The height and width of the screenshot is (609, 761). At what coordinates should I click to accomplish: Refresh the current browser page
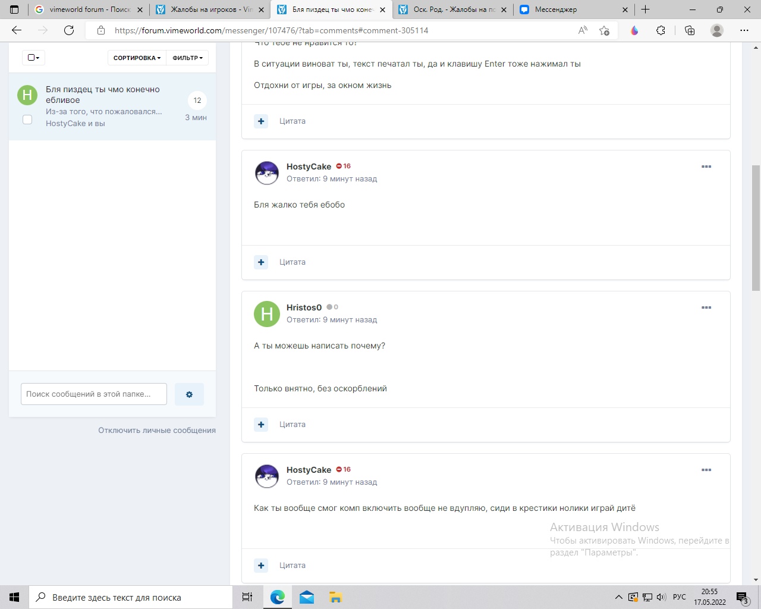[x=69, y=30]
